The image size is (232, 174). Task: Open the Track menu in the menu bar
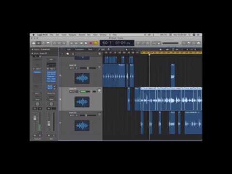coord(64,35)
